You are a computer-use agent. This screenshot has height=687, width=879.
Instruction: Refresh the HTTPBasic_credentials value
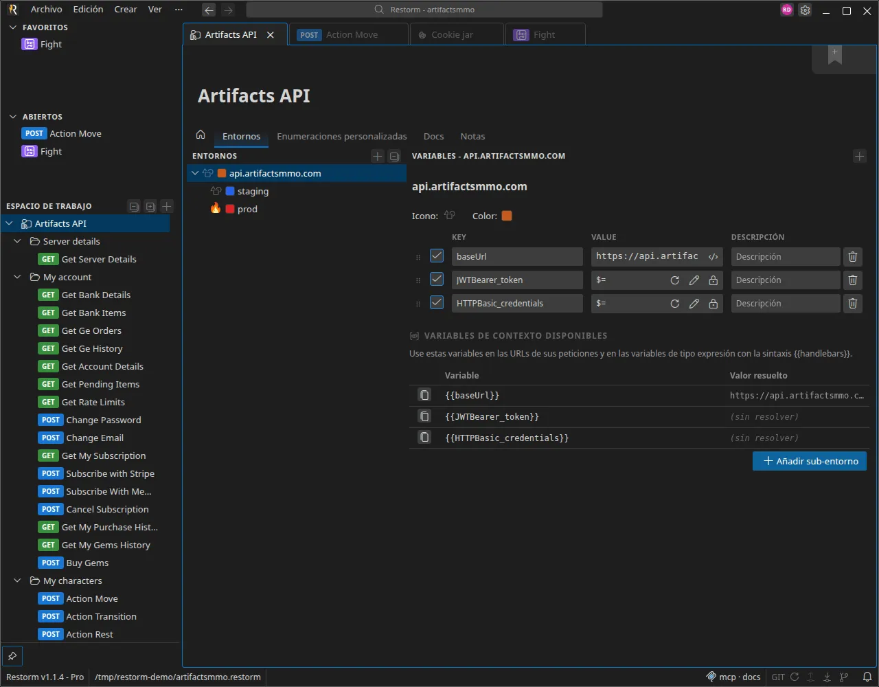675,304
